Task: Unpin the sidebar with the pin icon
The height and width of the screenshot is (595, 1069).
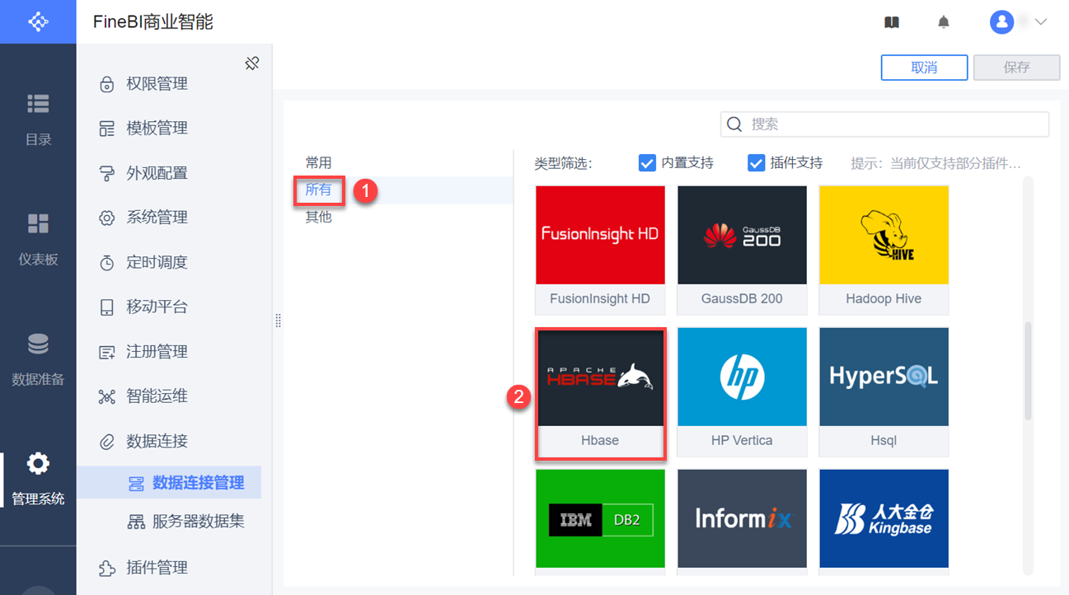Action: tap(252, 63)
